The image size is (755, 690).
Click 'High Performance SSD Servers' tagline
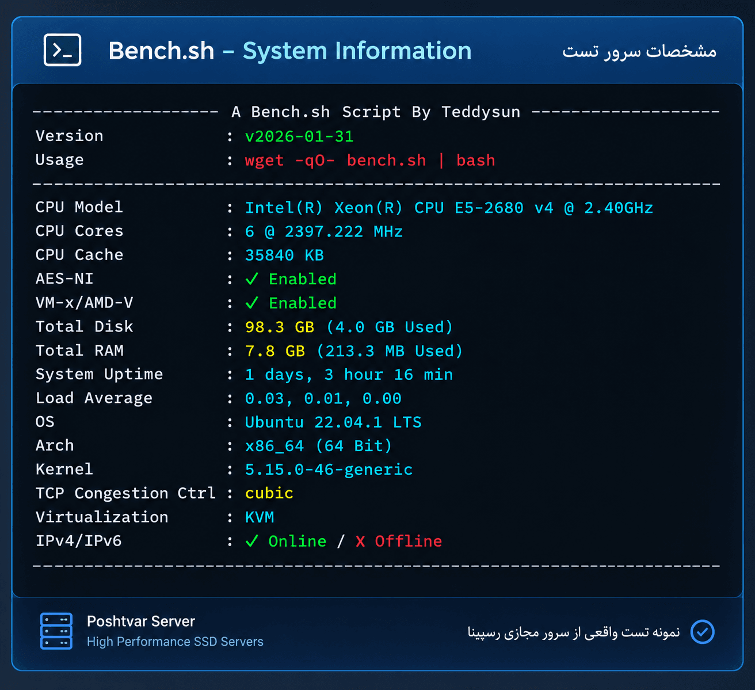click(175, 642)
